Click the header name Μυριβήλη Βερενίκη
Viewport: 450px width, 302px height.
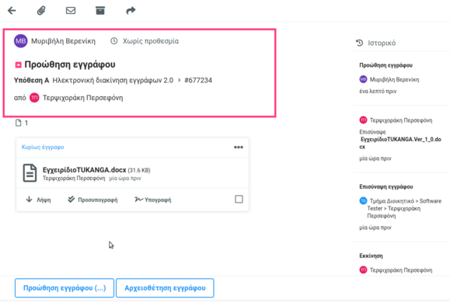click(63, 41)
